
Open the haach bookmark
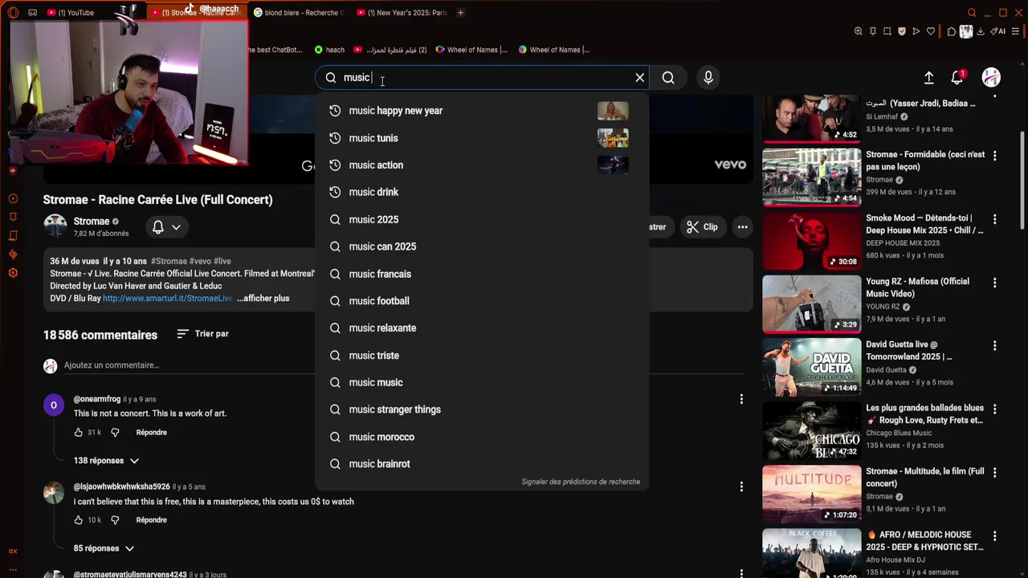point(329,50)
